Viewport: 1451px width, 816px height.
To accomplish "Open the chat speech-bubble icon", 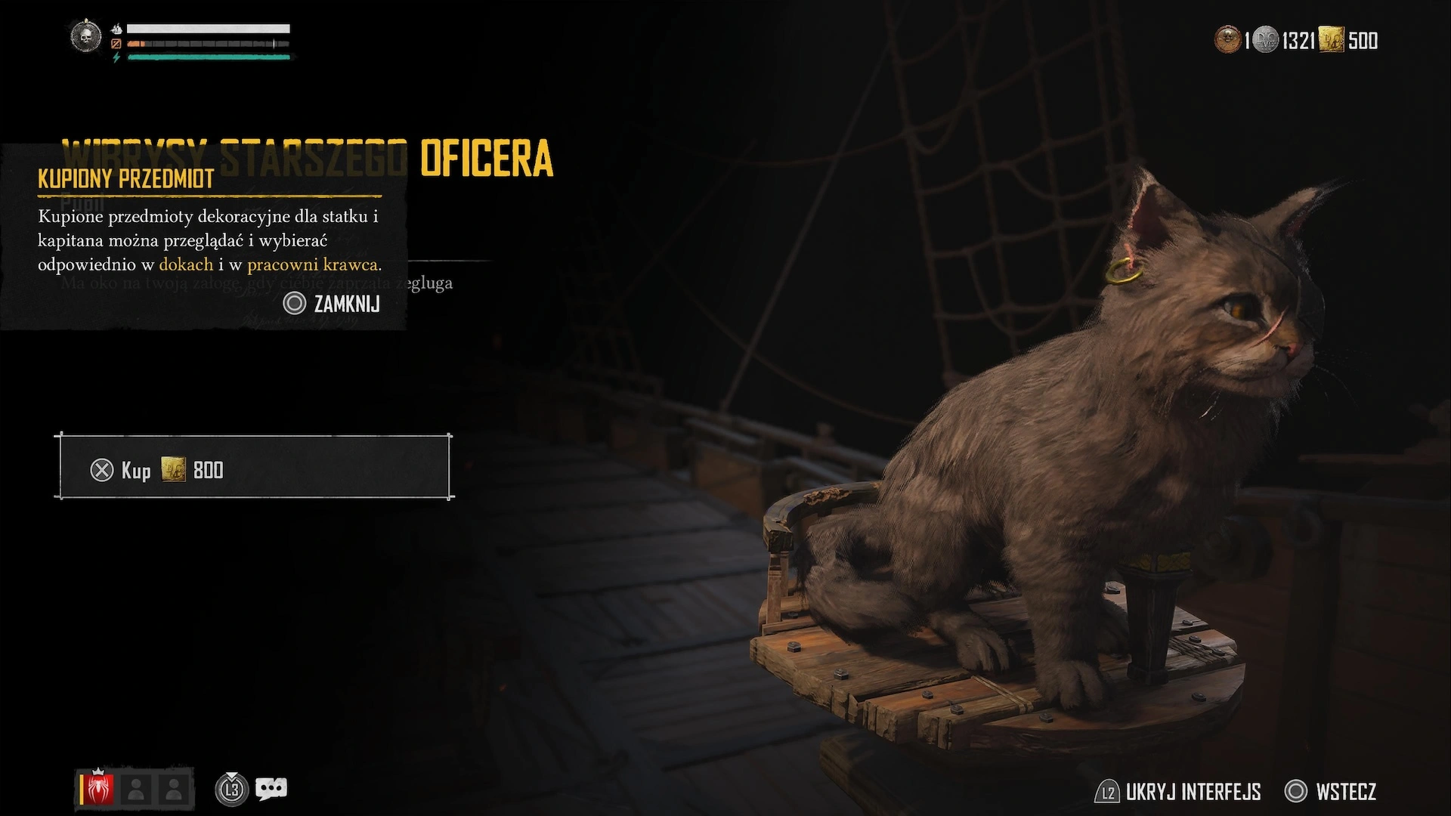I will tap(271, 790).
